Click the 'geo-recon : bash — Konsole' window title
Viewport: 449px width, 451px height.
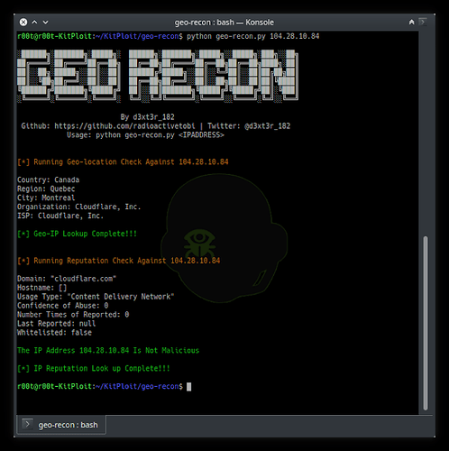click(224, 23)
